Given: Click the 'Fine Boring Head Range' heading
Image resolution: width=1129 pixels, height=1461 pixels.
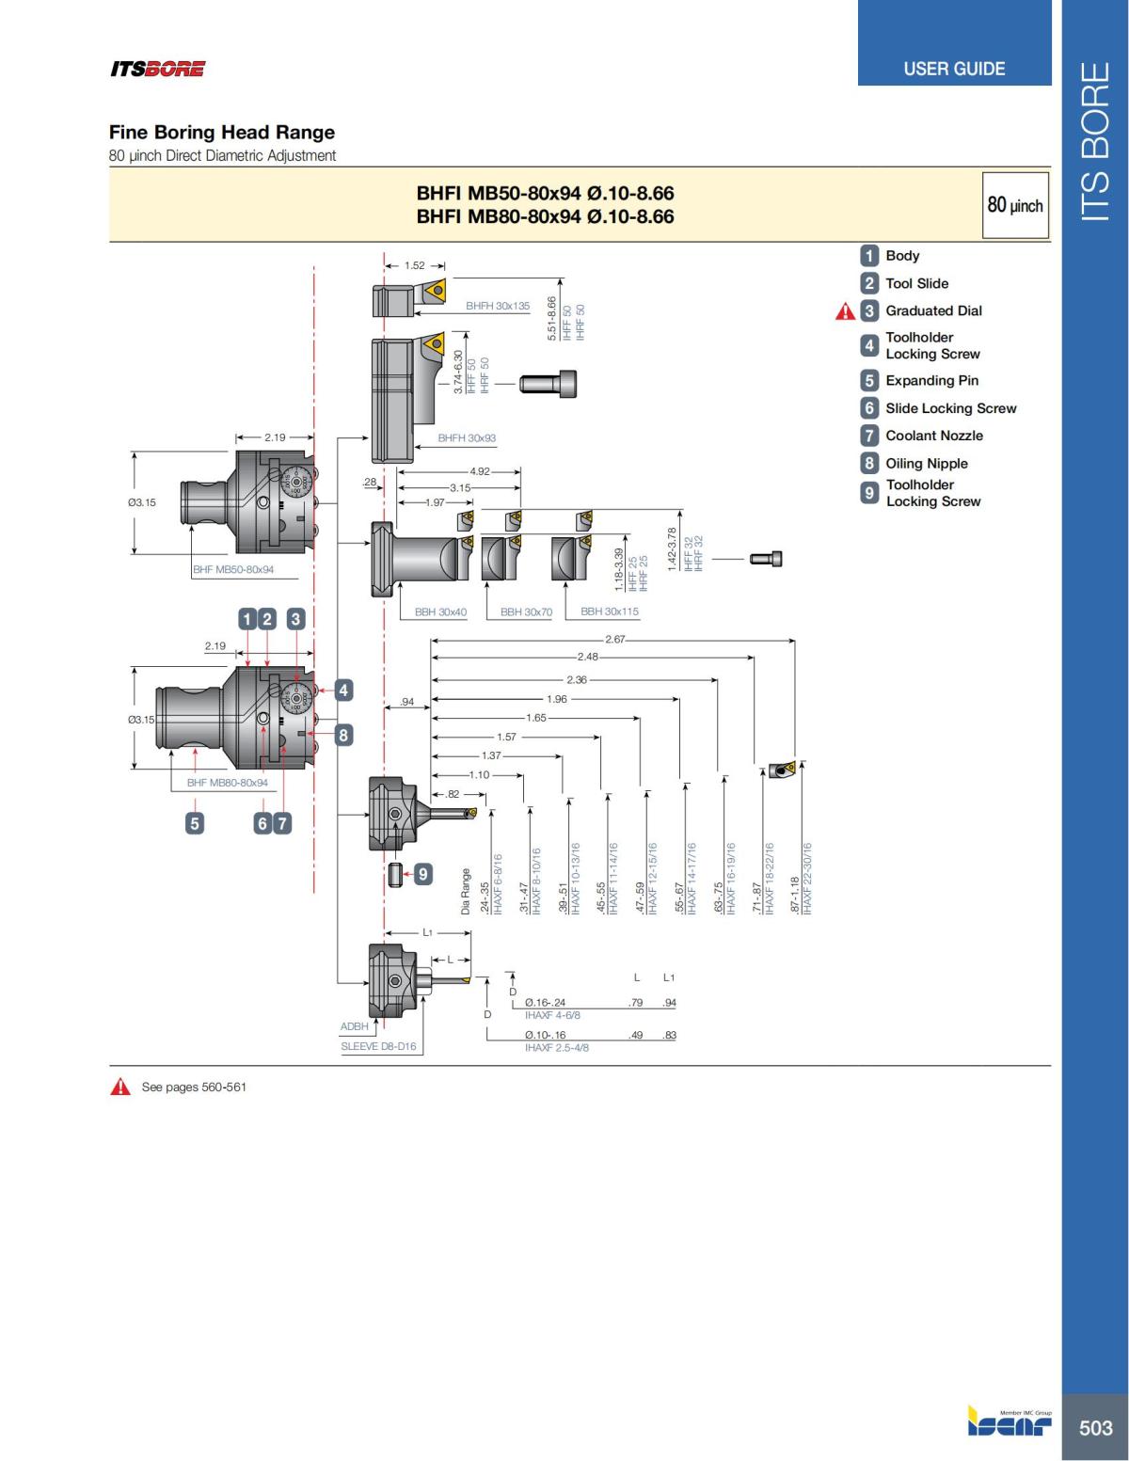Looking at the screenshot, I should pyautogui.click(x=222, y=133).
